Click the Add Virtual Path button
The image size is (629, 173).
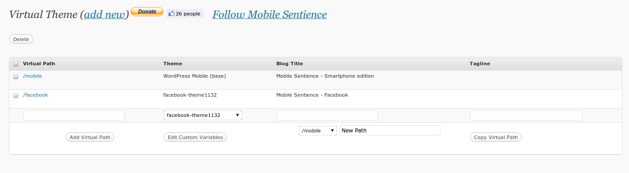(90, 137)
